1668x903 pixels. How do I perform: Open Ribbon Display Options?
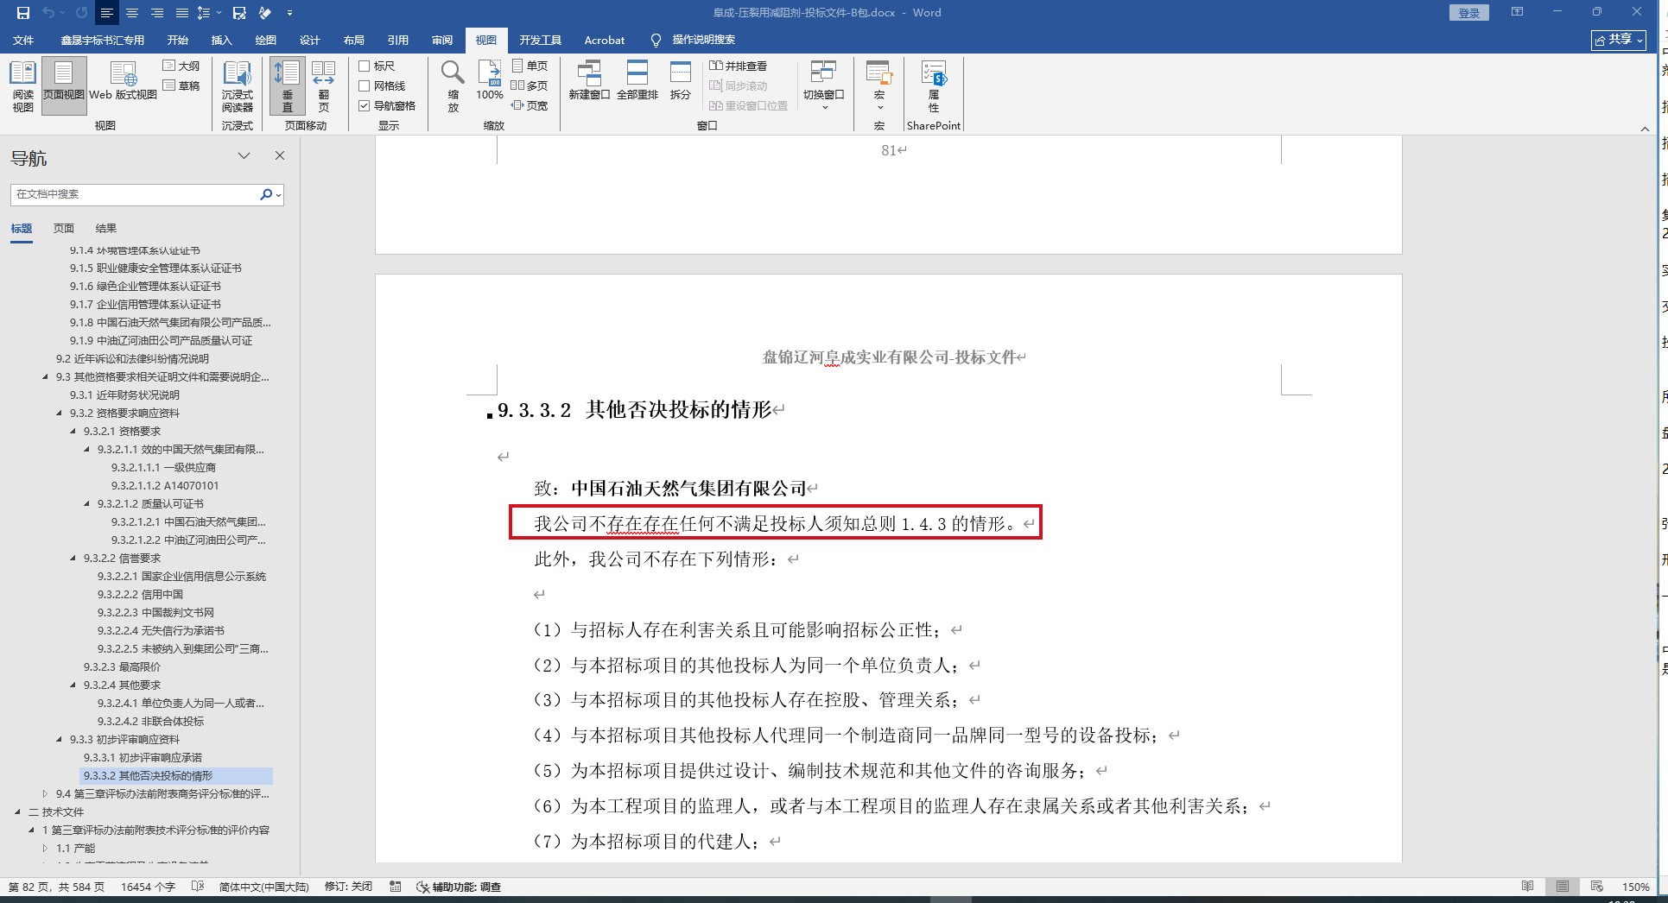coord(1517,12)
